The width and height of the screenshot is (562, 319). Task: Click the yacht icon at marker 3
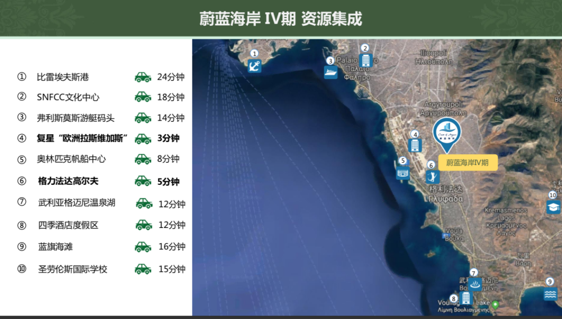[x=330, y=72]
